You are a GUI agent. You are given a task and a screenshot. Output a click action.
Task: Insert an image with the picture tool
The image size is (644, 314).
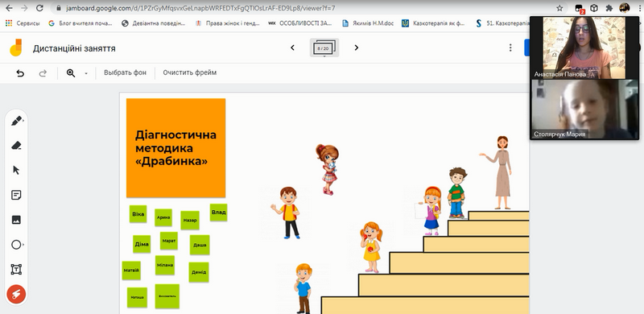pos(16,220)
